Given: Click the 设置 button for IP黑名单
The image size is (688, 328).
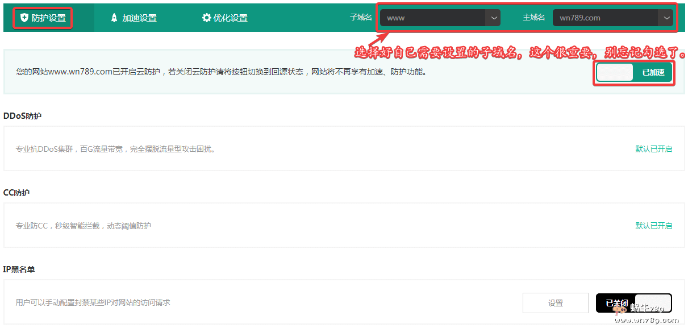Looking at the screenshot, I should coord(555,303).
